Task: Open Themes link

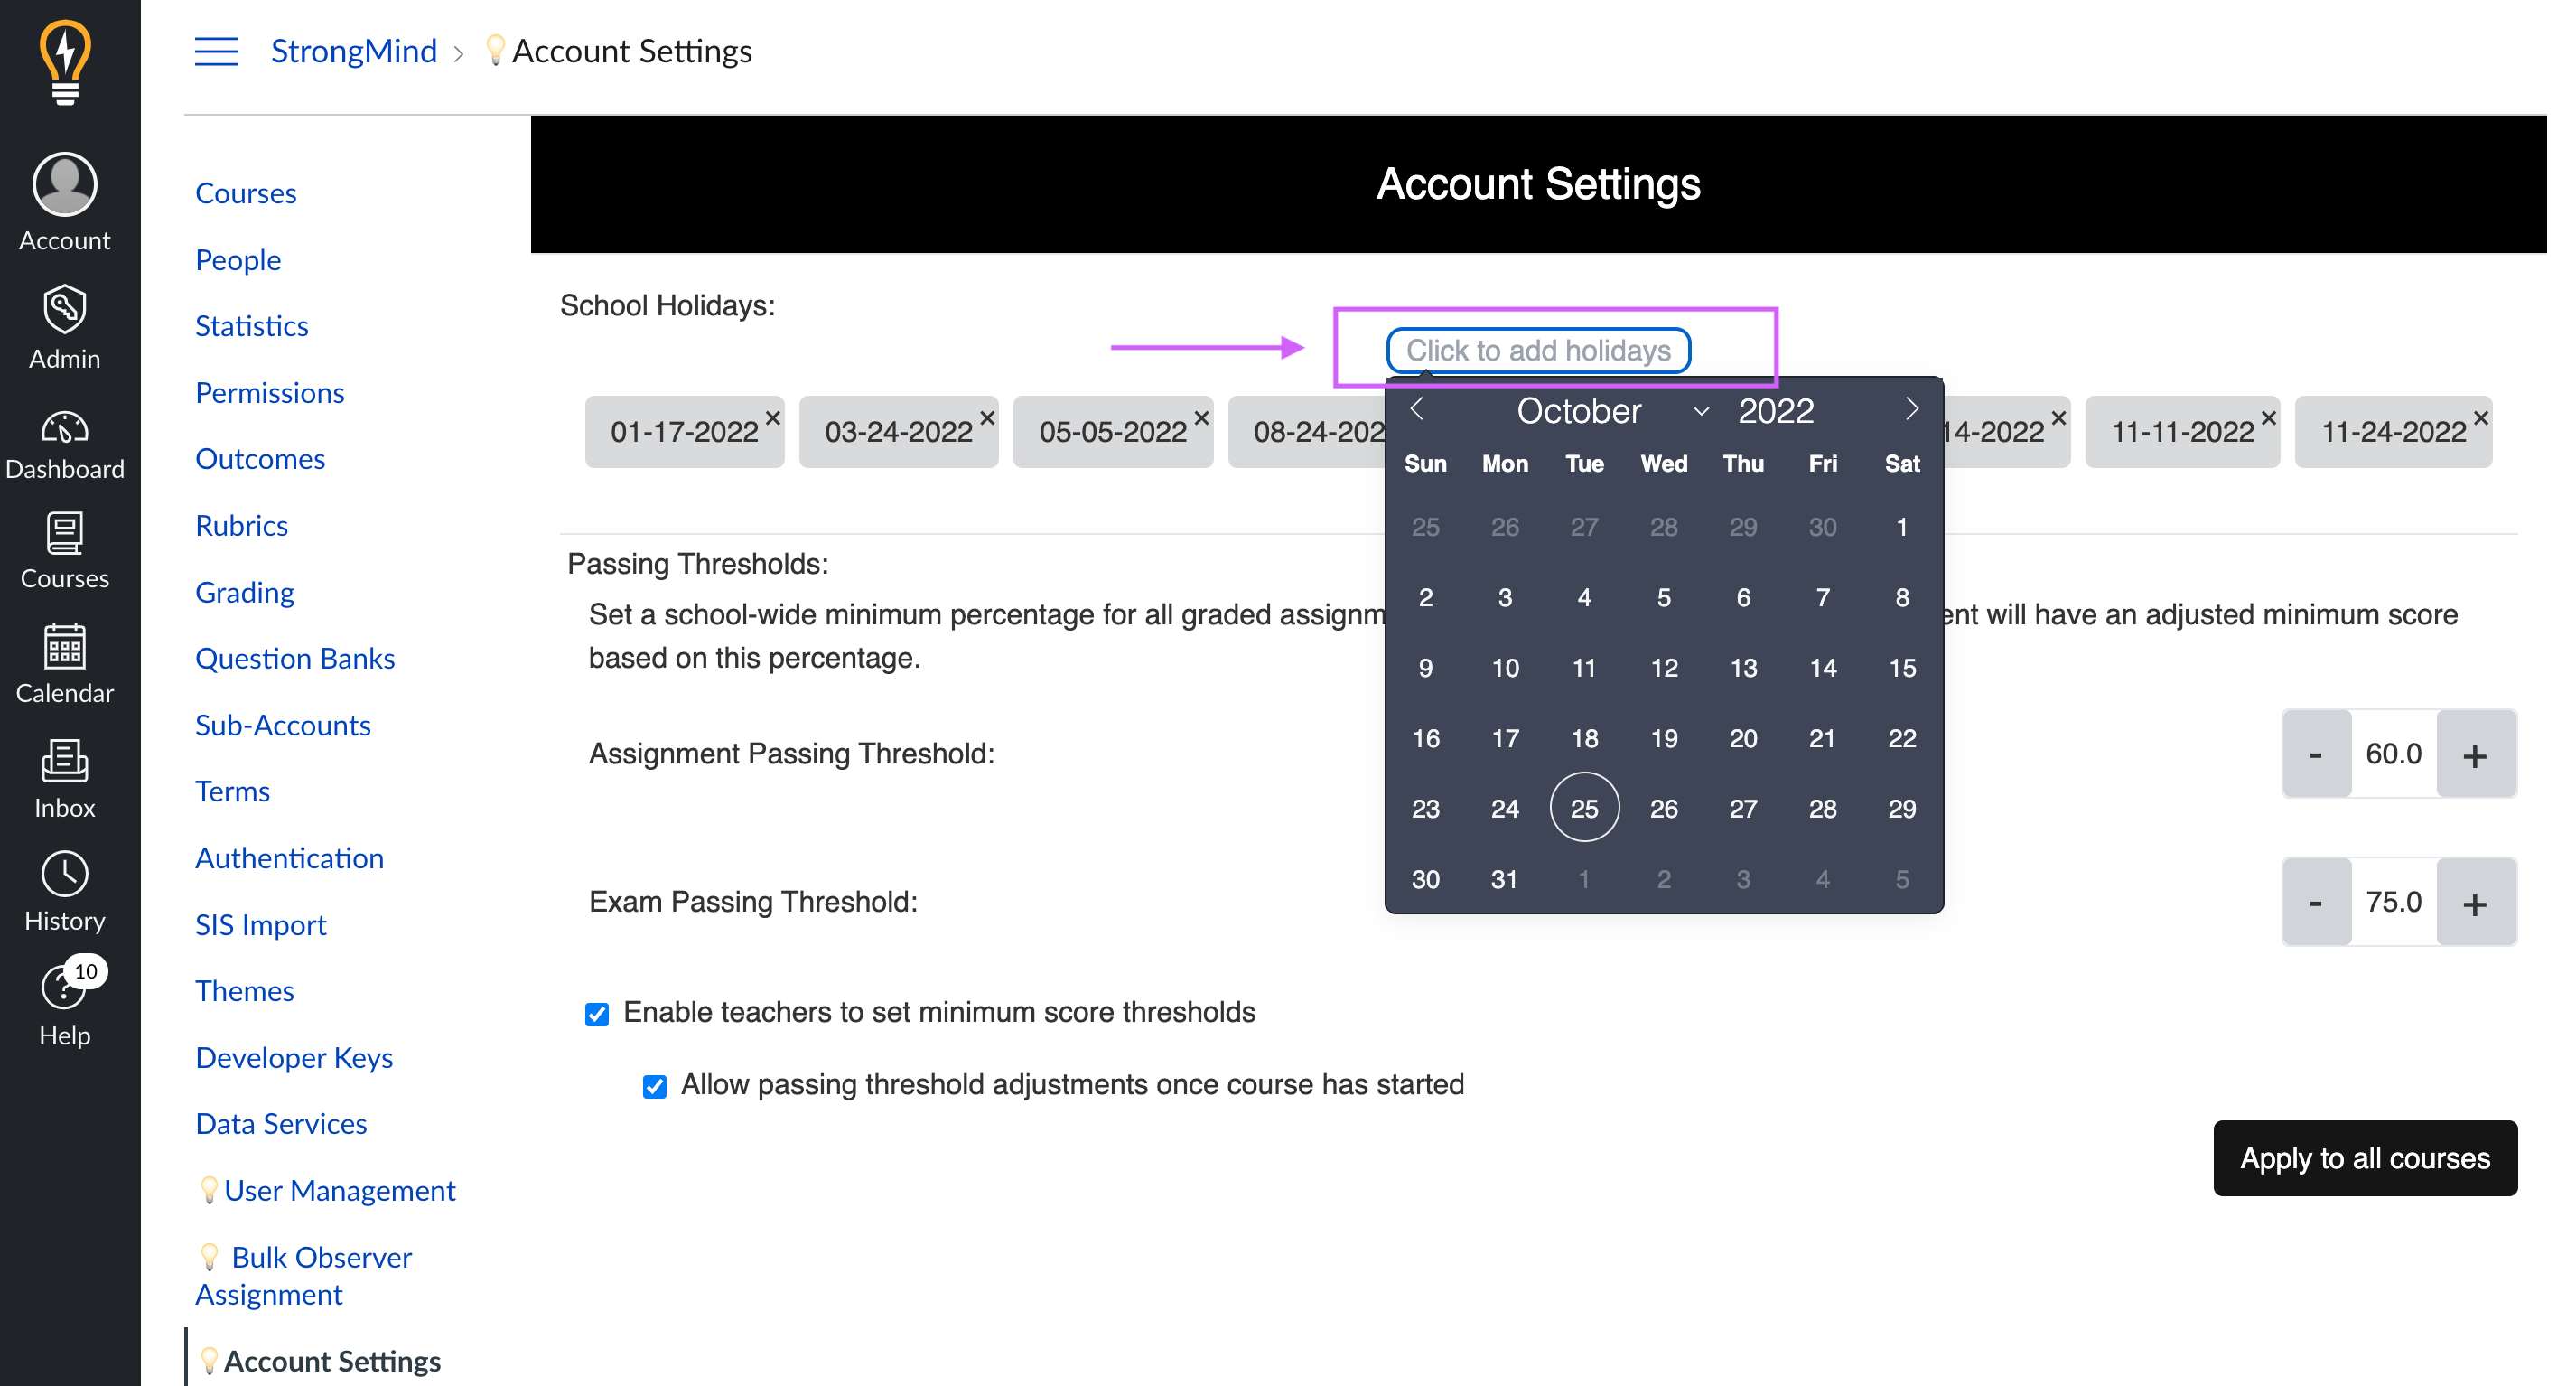Action: point(245,991)
